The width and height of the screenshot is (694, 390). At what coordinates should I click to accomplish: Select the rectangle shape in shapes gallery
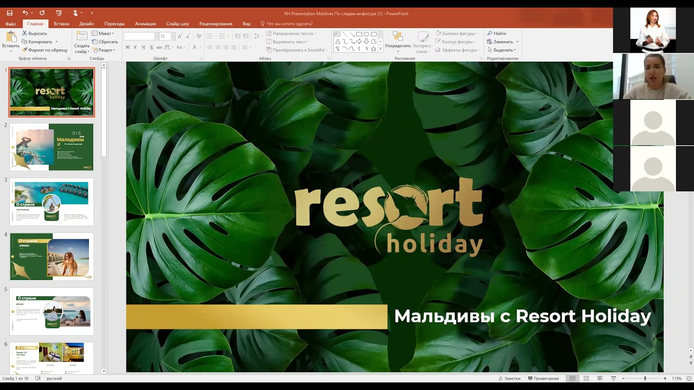click(x=359, y=34)
